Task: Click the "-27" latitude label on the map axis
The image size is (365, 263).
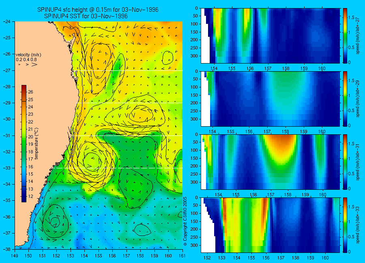Action: pyautogui.click(x=7, y=70)
